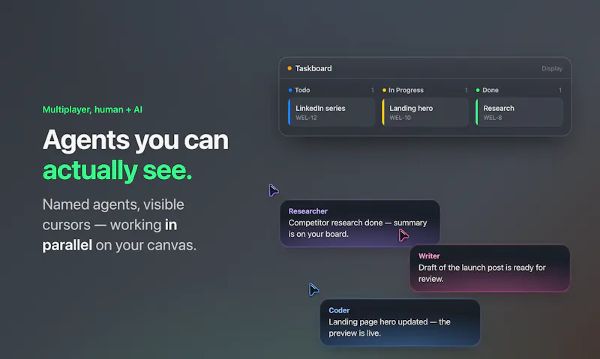Click the green Done status dot
This screenshot has width=600, height=359.
pyautogui.click(x=478, y=90)
